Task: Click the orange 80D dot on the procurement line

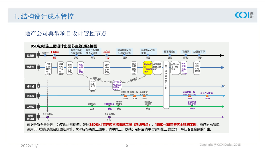Action: pyautogui.click(x=144, y=96)
